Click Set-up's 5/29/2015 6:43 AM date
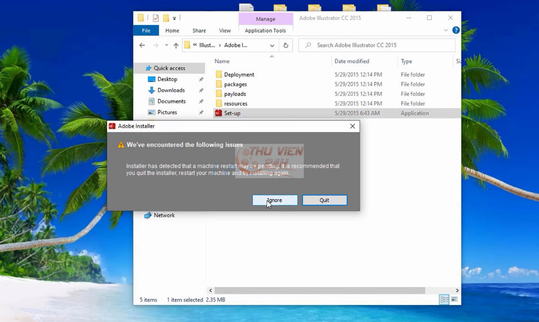539x322 pixels. coord(357,113)
